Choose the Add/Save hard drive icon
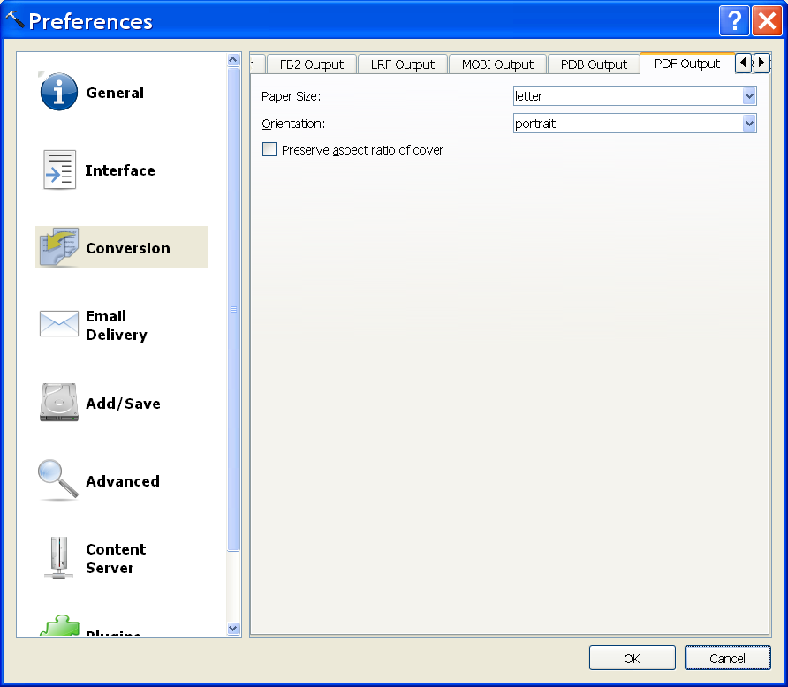Viewport: 788px width, 687px height. coord(59,403)
